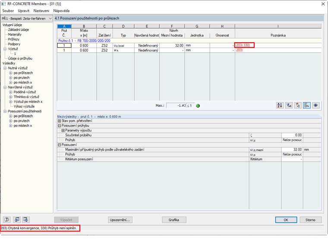Select Základní údaje in the navigator
Screen dimensions: 328x246
click(19, 30)
